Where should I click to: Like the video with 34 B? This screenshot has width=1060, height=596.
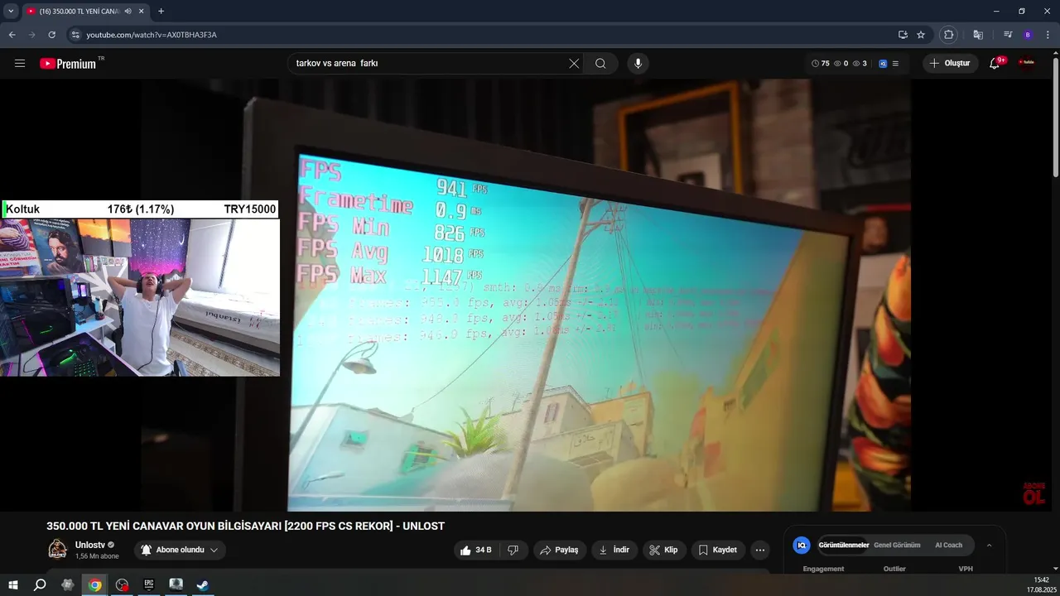[x=475, y=550]
